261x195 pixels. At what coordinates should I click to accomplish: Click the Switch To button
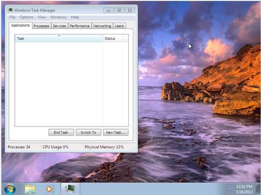pos(88,132)
